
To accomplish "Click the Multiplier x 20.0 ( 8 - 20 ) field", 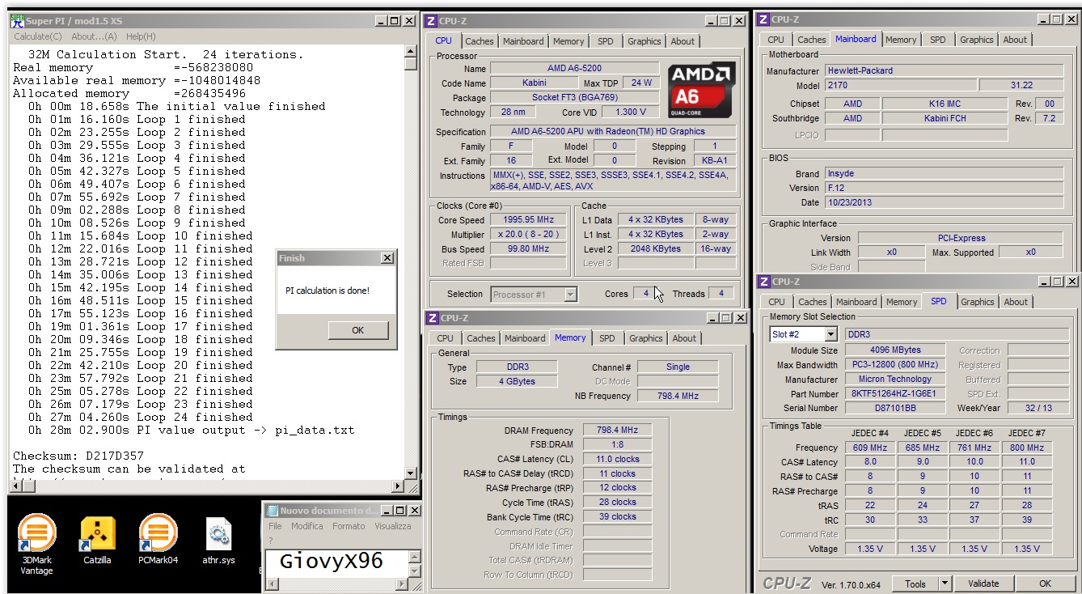I will pyautogui.click(x=529, y=235).
